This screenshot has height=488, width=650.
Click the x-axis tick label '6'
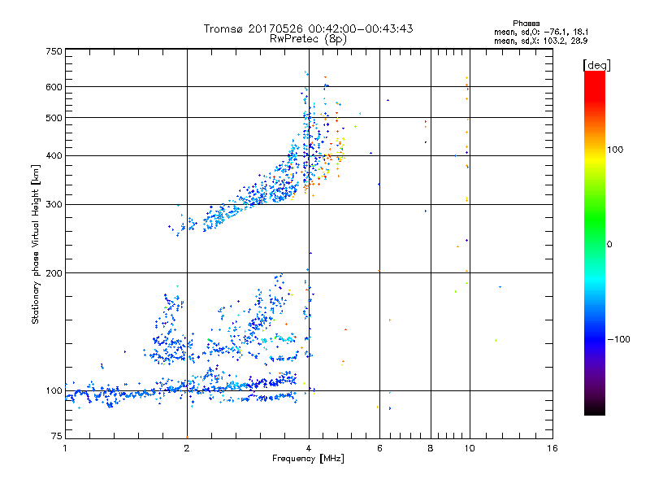coord(379,448)
